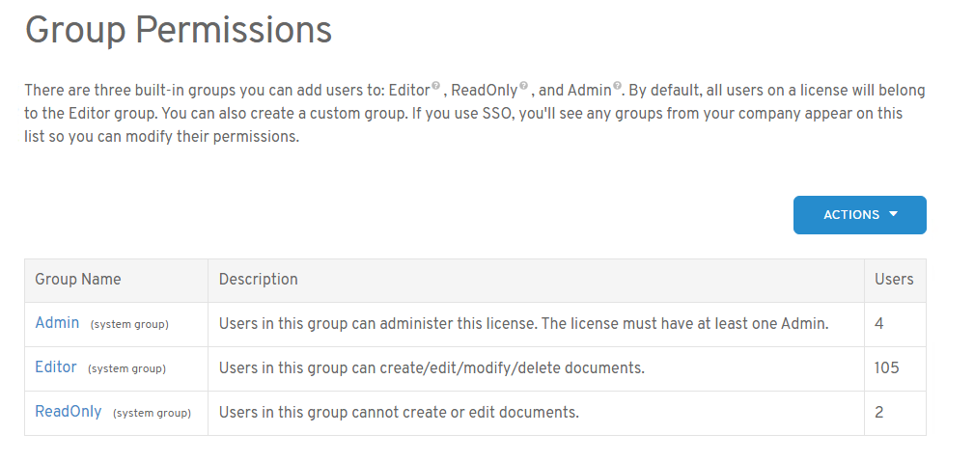Click the help icon next to ReadOnly
Image resolution: width=974 pixels, height=461 pixels.
point(523,86)
